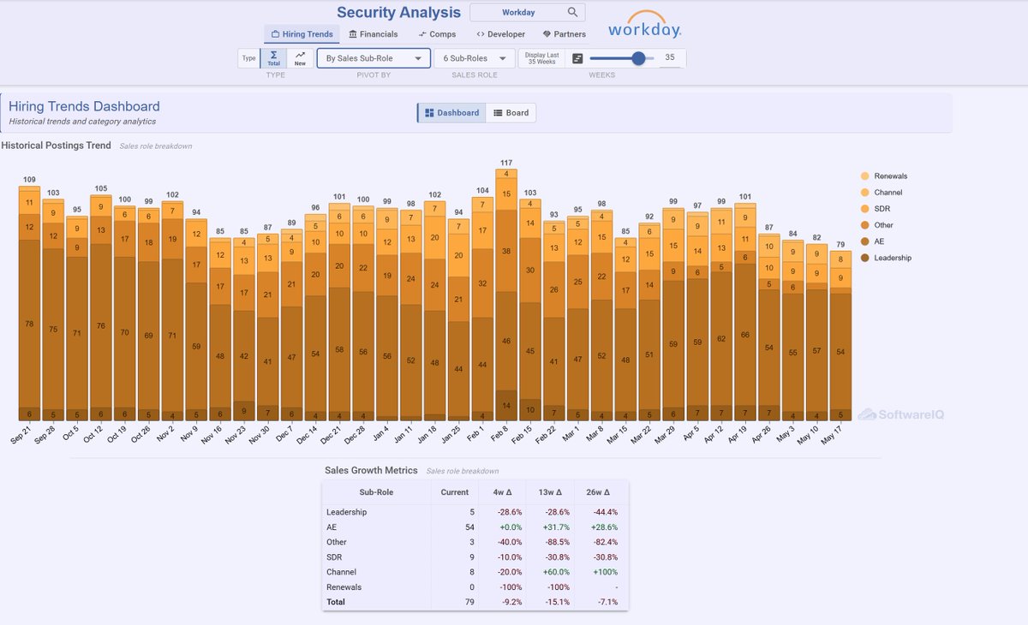Select the Total type toggle
This screenshot has width=1028, height=625.
(274, 58)
